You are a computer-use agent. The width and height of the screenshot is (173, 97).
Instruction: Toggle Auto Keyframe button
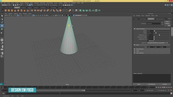pyautogui.click(x=168, y=91)
